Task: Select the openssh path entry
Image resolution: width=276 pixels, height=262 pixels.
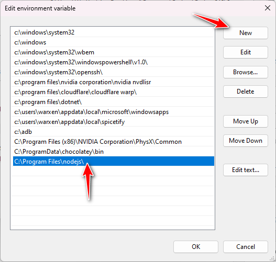Action: point(114,72)
